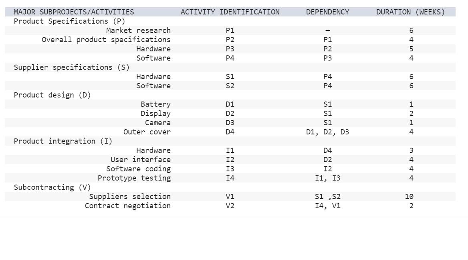The height and width of the screenshot is (260, 468).
Task: Select the Product Specifications (P) group row
Action: pos(230,21)
